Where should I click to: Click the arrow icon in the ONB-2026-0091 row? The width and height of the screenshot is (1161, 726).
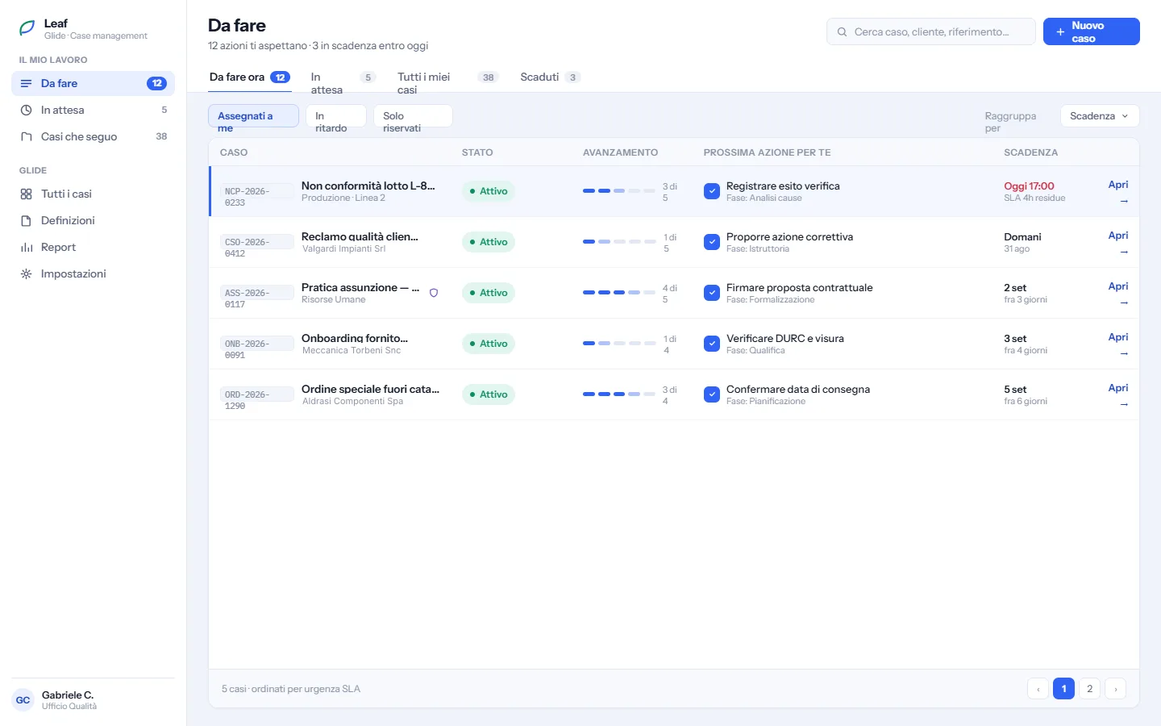point(1124,353)
